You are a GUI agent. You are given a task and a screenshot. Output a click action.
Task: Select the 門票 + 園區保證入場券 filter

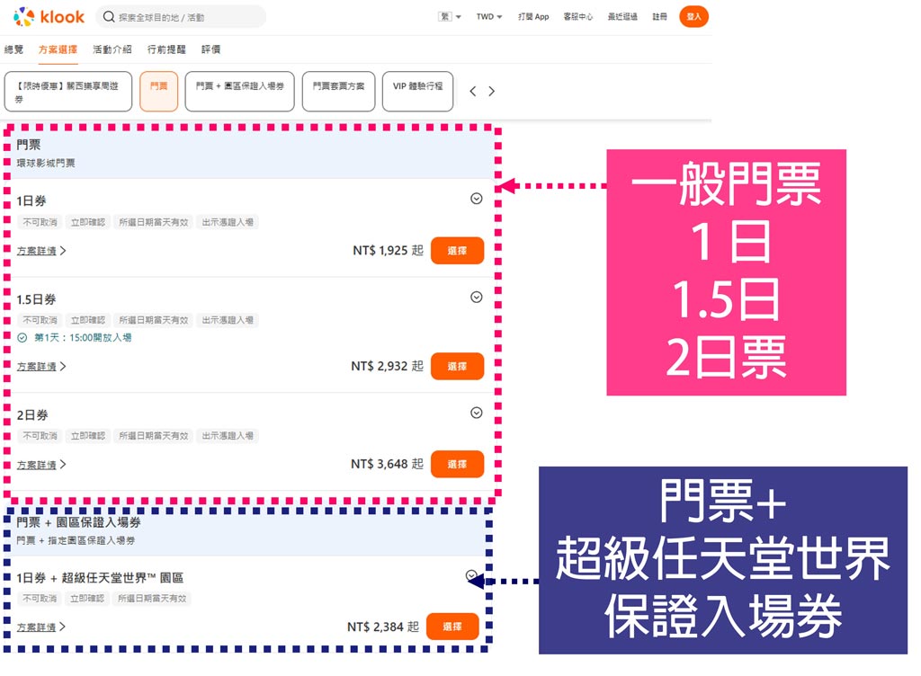tap(239, 92)
